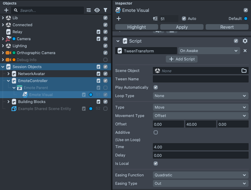Open the Movement Type dropdown
The width and height of the screenshot is (251, 190).
click(200, 116)
